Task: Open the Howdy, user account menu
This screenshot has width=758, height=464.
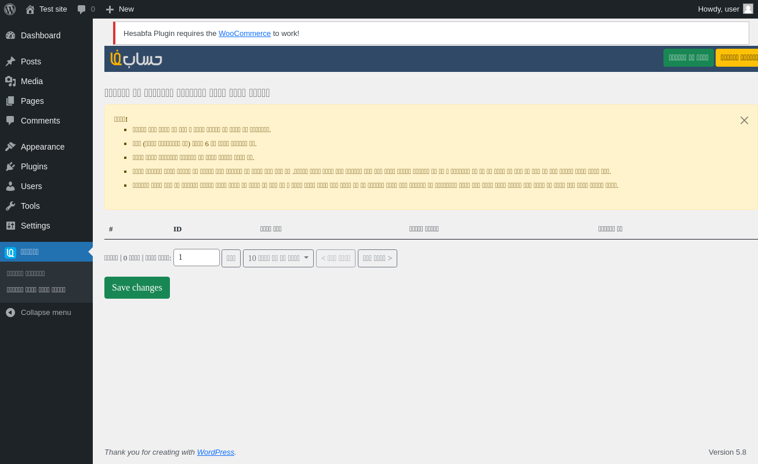Action: coord(726,9)
